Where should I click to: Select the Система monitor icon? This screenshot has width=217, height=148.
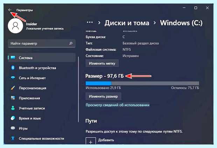pyautogui.click(x=13, y=58)
